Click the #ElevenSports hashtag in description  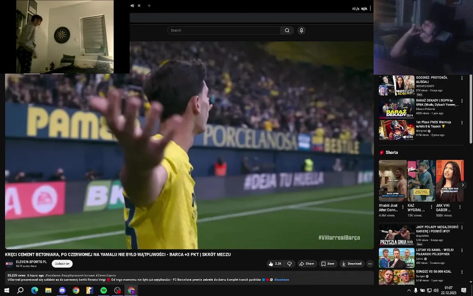(106, 275)
